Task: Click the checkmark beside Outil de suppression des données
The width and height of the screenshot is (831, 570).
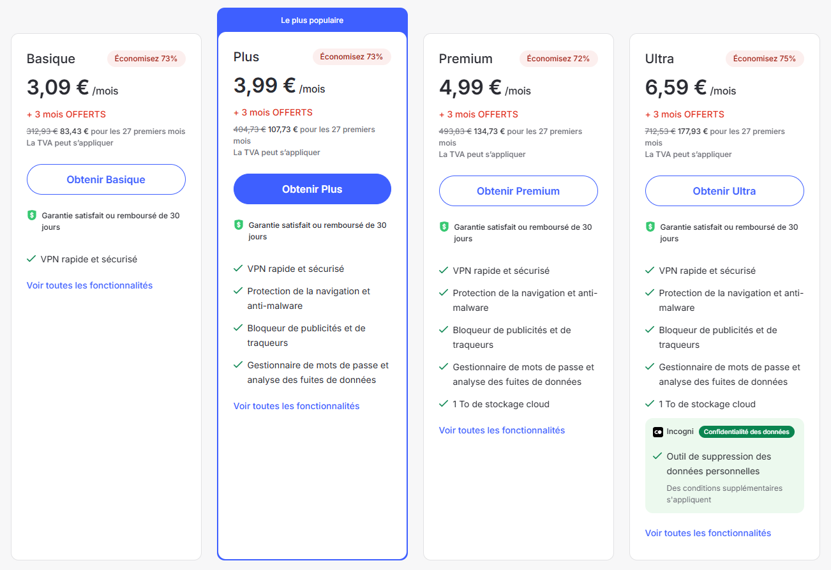Action: coord(657,456)
